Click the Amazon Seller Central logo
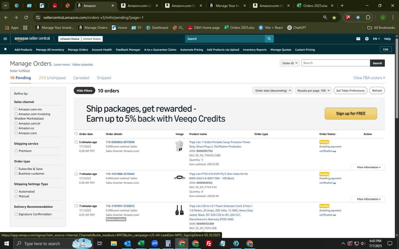399x249 pixels. coord(32,39)
